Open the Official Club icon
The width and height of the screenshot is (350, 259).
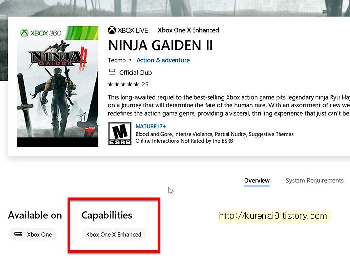pyautogui.click(x=112, y=72)
